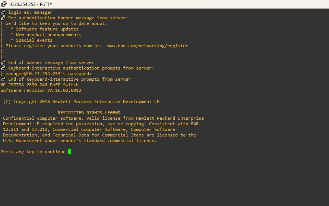Click PuTTY icon beside 'login as: manager'
Image resolution: width=329 pixels, height=206 pixels.
coord(3,12)
